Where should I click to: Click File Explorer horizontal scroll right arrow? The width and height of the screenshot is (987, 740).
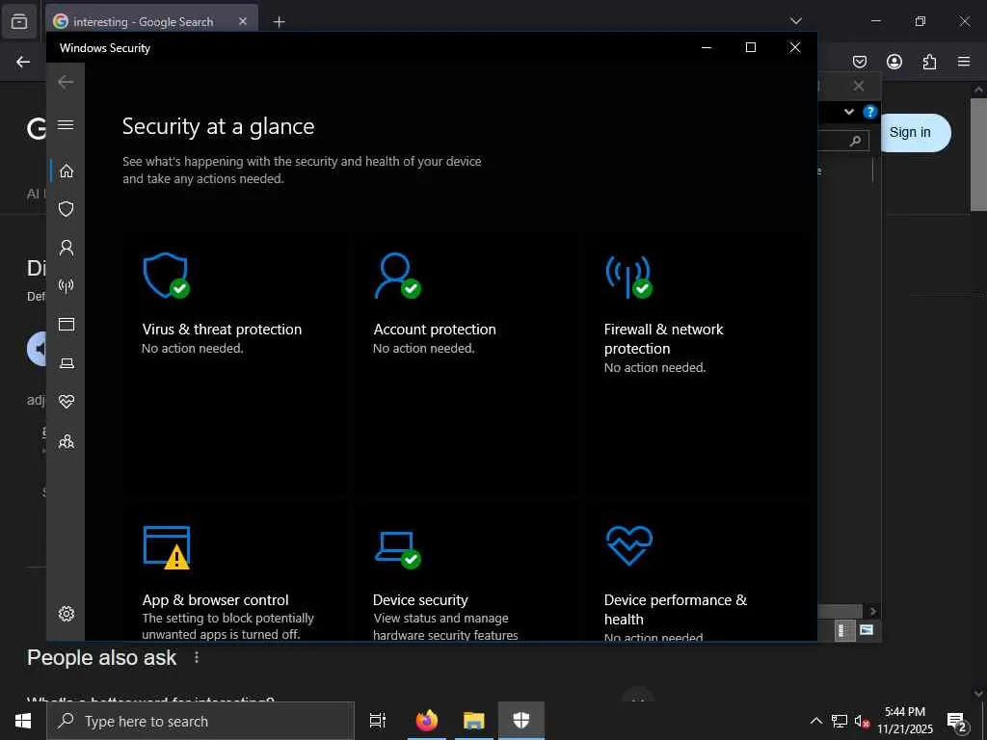872,611
